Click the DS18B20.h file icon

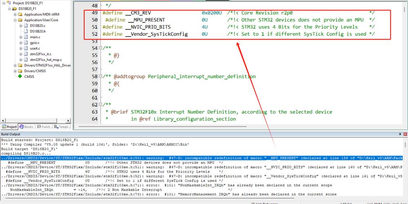[x=26, y=31]
